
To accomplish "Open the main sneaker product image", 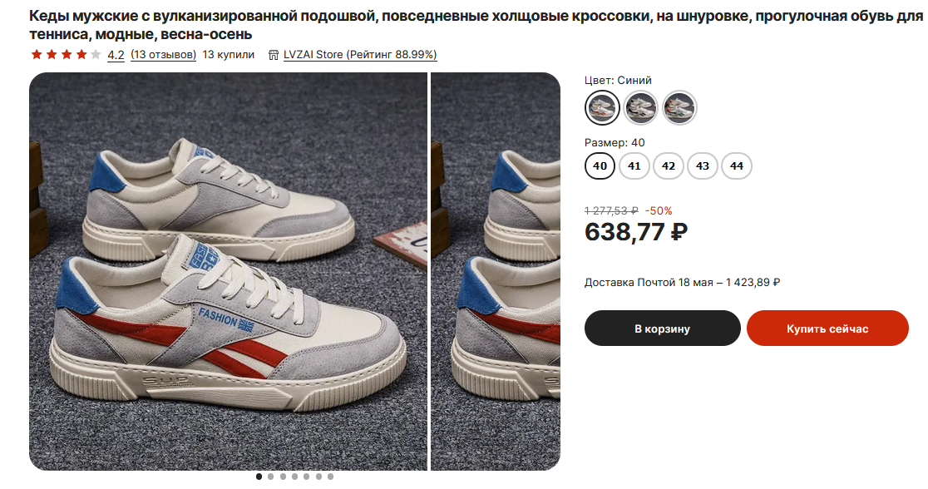I will point(228,271).
